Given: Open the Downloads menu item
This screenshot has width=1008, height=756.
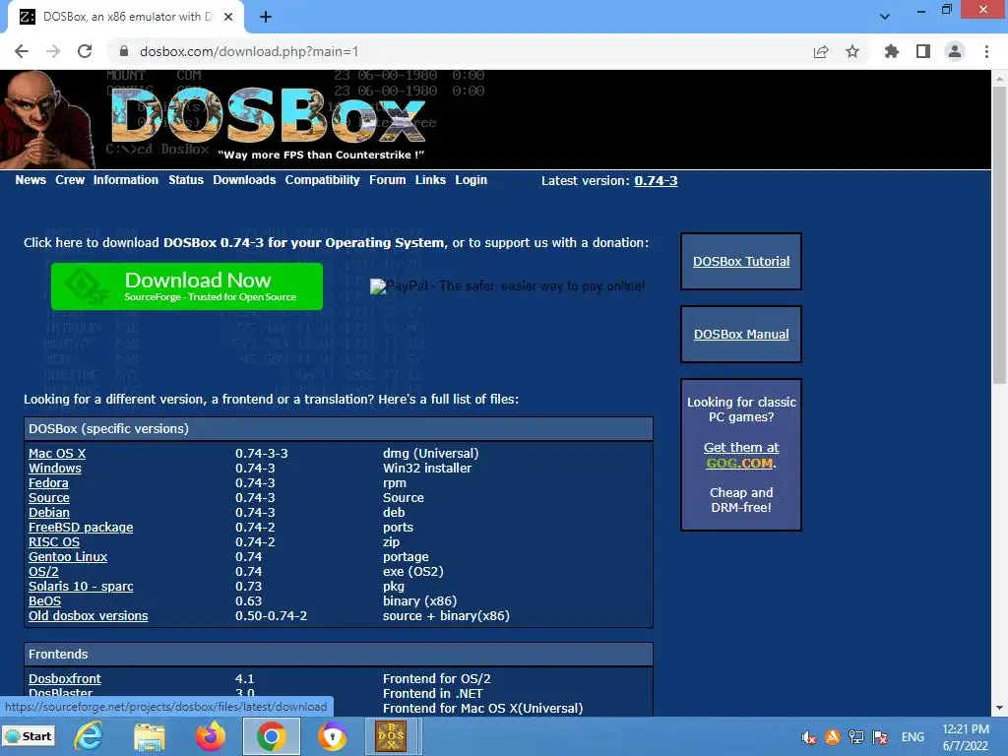Looking at the screenshot, I should [x=244, y=180].
